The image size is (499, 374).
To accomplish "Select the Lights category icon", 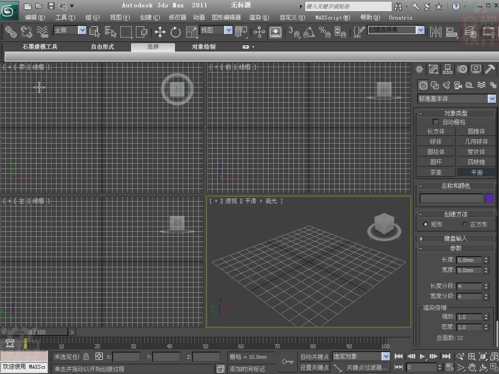I will pyautogui.click(x=446, y=85).
